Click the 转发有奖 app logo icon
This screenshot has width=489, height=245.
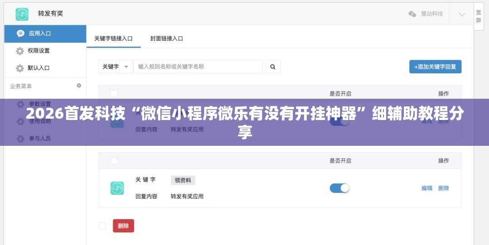tap(22, 14)
